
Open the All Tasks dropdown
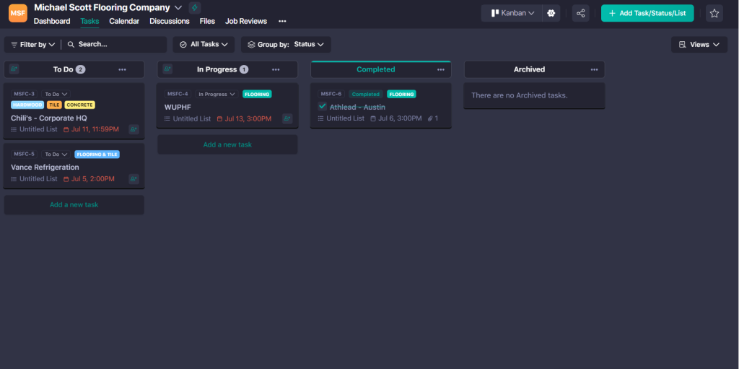204,44
